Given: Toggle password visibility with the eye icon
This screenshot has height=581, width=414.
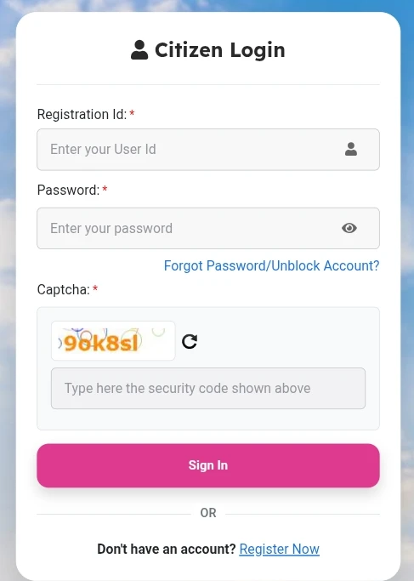Looking at the screenshot, I should click(349, 228).
